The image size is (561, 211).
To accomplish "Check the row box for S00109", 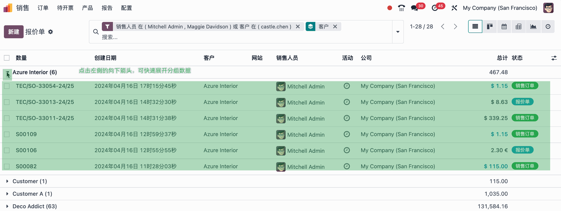I will pyautogui.click(x=7, y=134).
